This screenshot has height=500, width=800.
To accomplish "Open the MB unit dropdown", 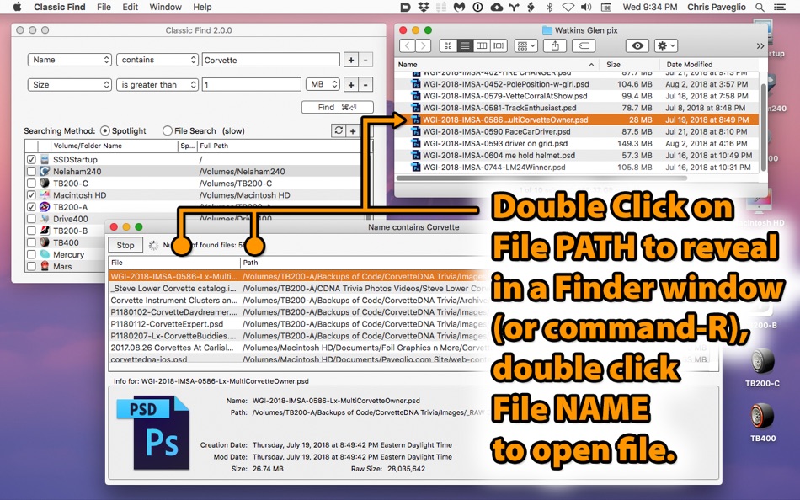I will pos(323,84).
